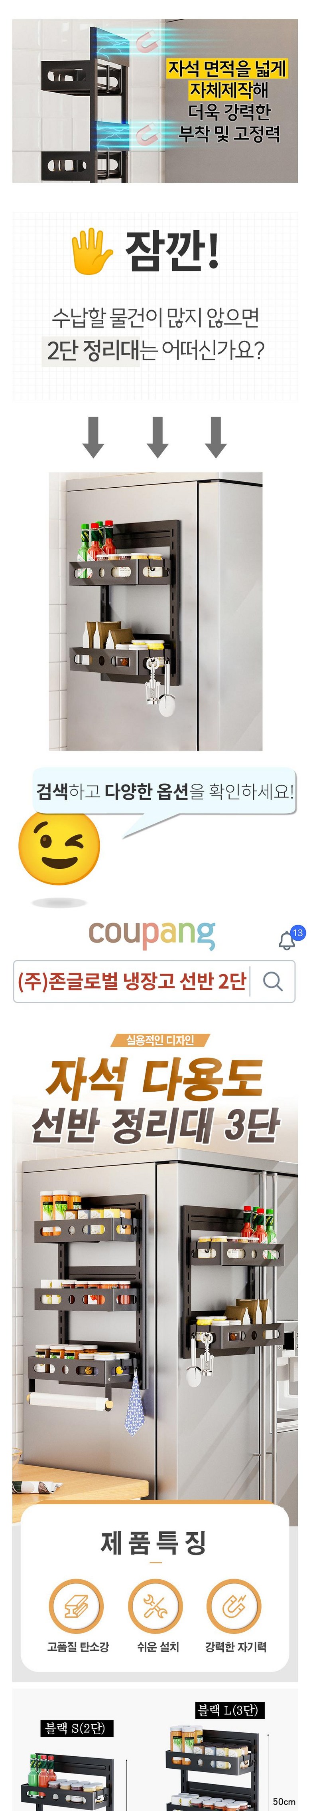Click the search field with 존글로벌 냉장고 선반 2단

point(154,981)
